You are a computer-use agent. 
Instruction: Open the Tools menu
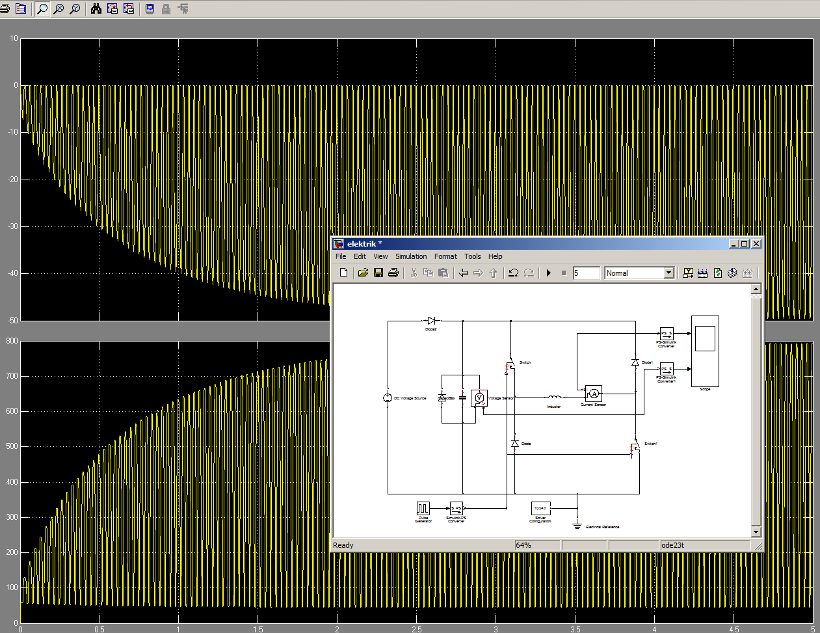[x=473, y=256]
